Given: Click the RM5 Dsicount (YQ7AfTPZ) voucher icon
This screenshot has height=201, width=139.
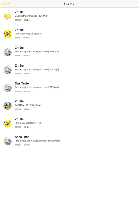Looking at the screenshot, I should (x=7, y=123).
